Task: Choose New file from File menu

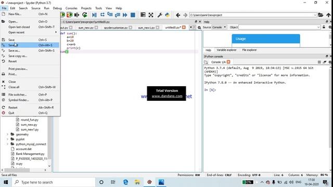Action: pos(30,14)
